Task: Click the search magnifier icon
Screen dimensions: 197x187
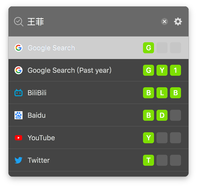Action: point(18,21)
